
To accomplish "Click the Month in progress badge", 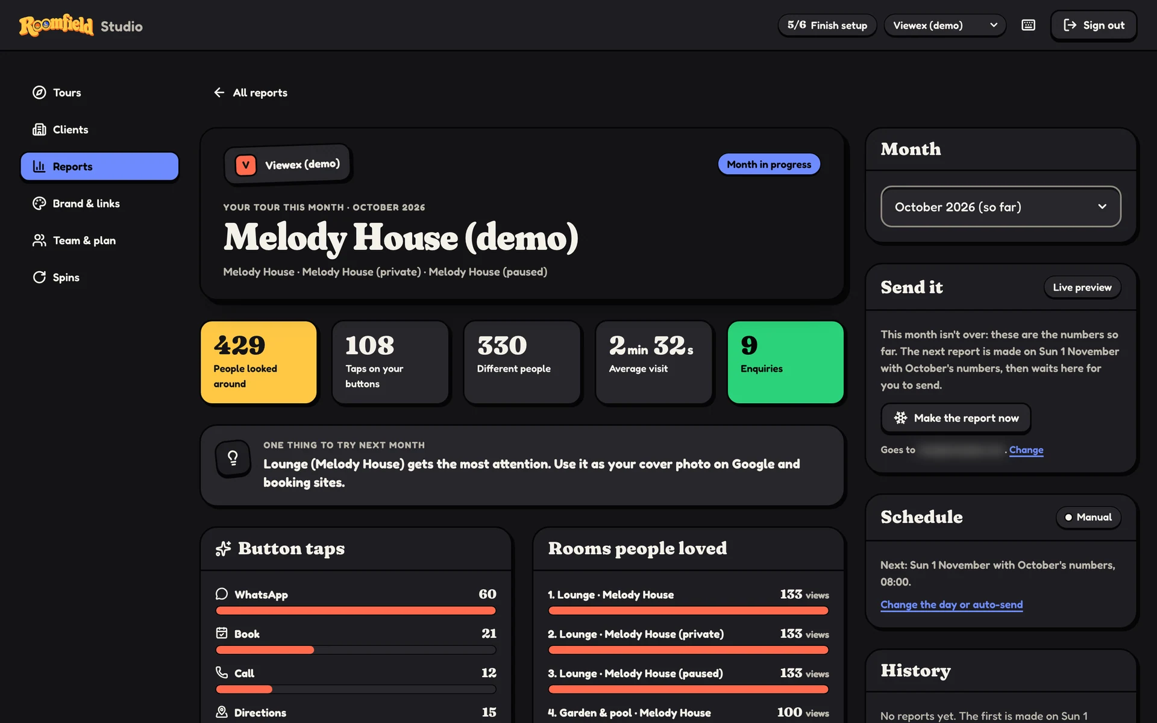I will [769, 164].
